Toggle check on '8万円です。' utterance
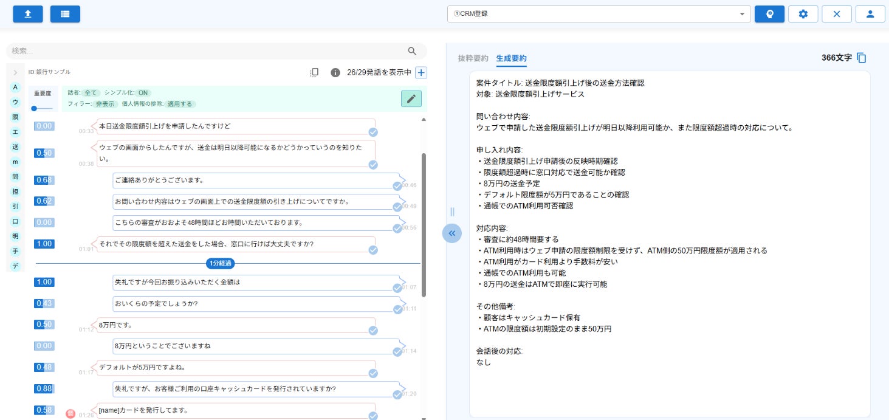The image size is (889, 420). click(x=373, y=331)
